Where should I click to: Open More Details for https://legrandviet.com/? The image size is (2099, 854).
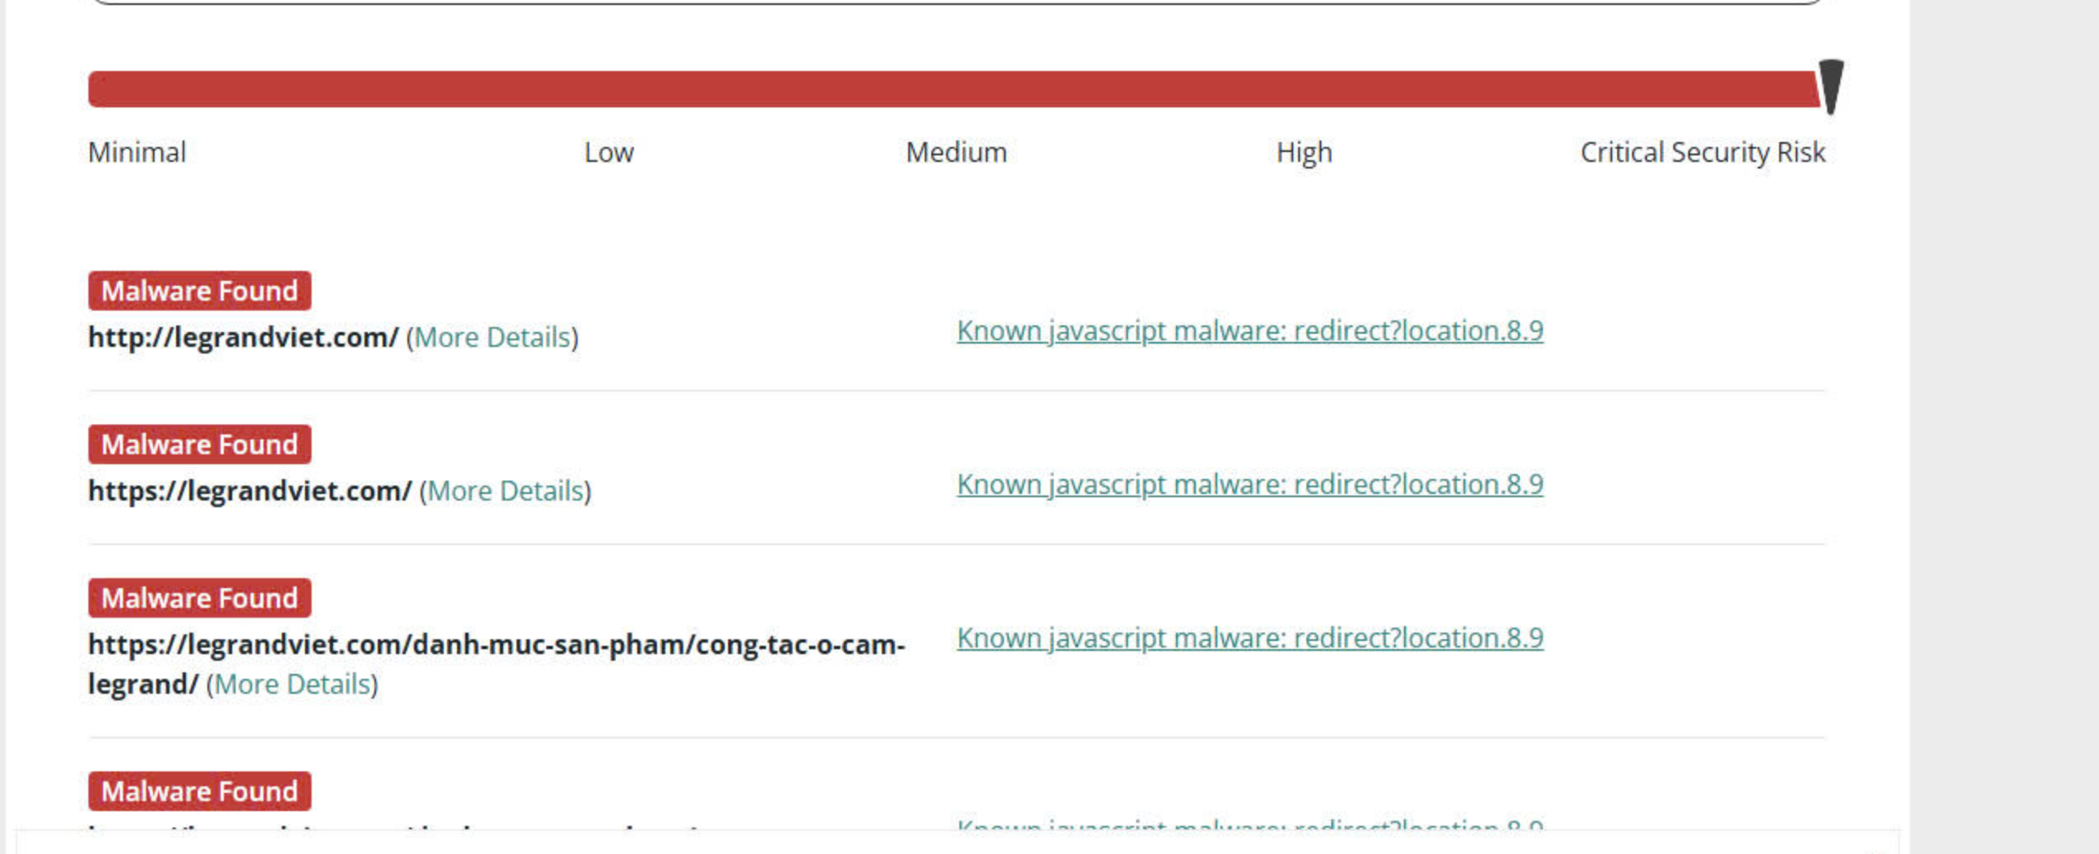click(506, 491)
